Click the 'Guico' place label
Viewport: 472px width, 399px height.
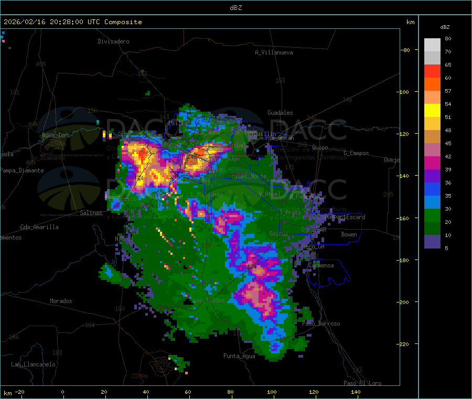click(x=320, y=147)
